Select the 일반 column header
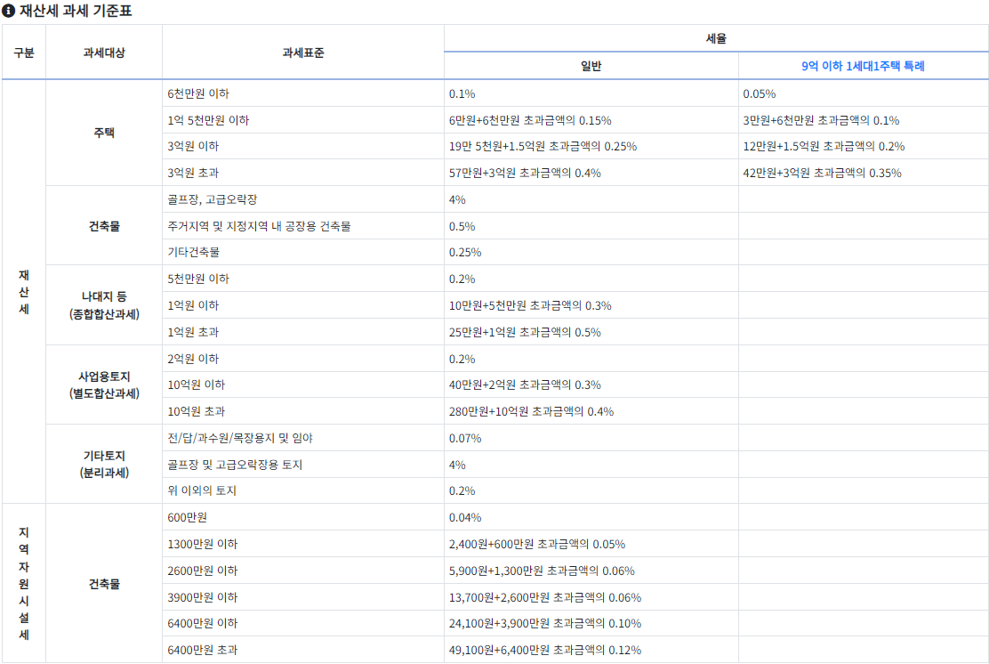The image size is (989, 664). 591,66
